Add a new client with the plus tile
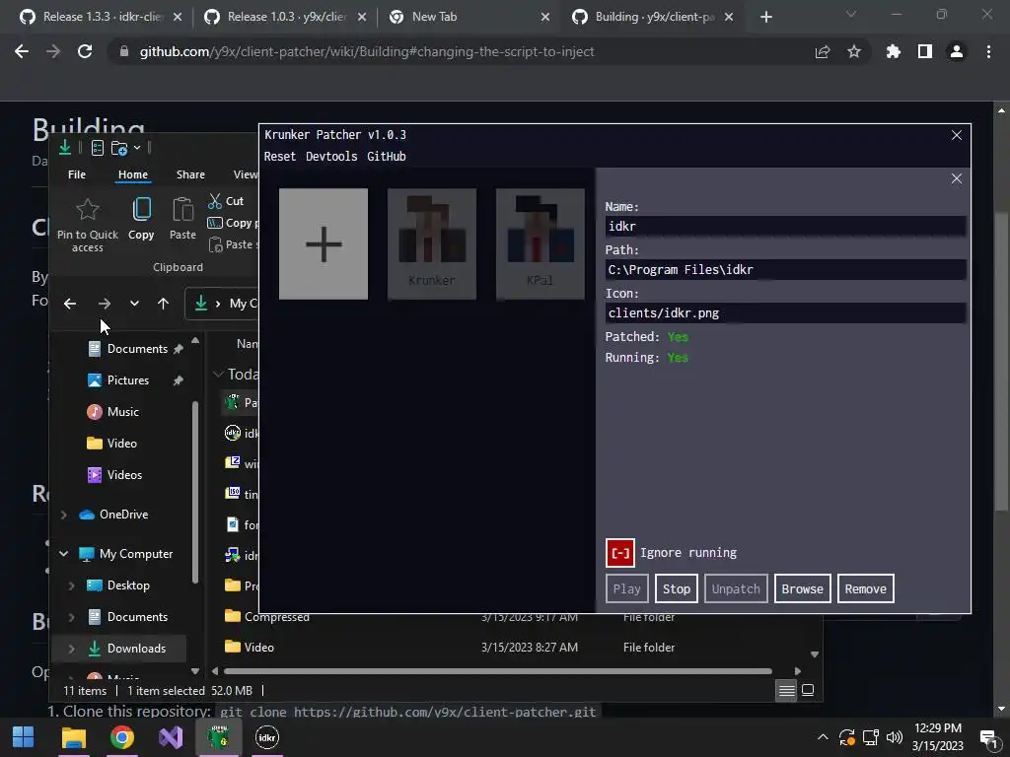This screenshot has height=757, width=1010. [324, 244]
